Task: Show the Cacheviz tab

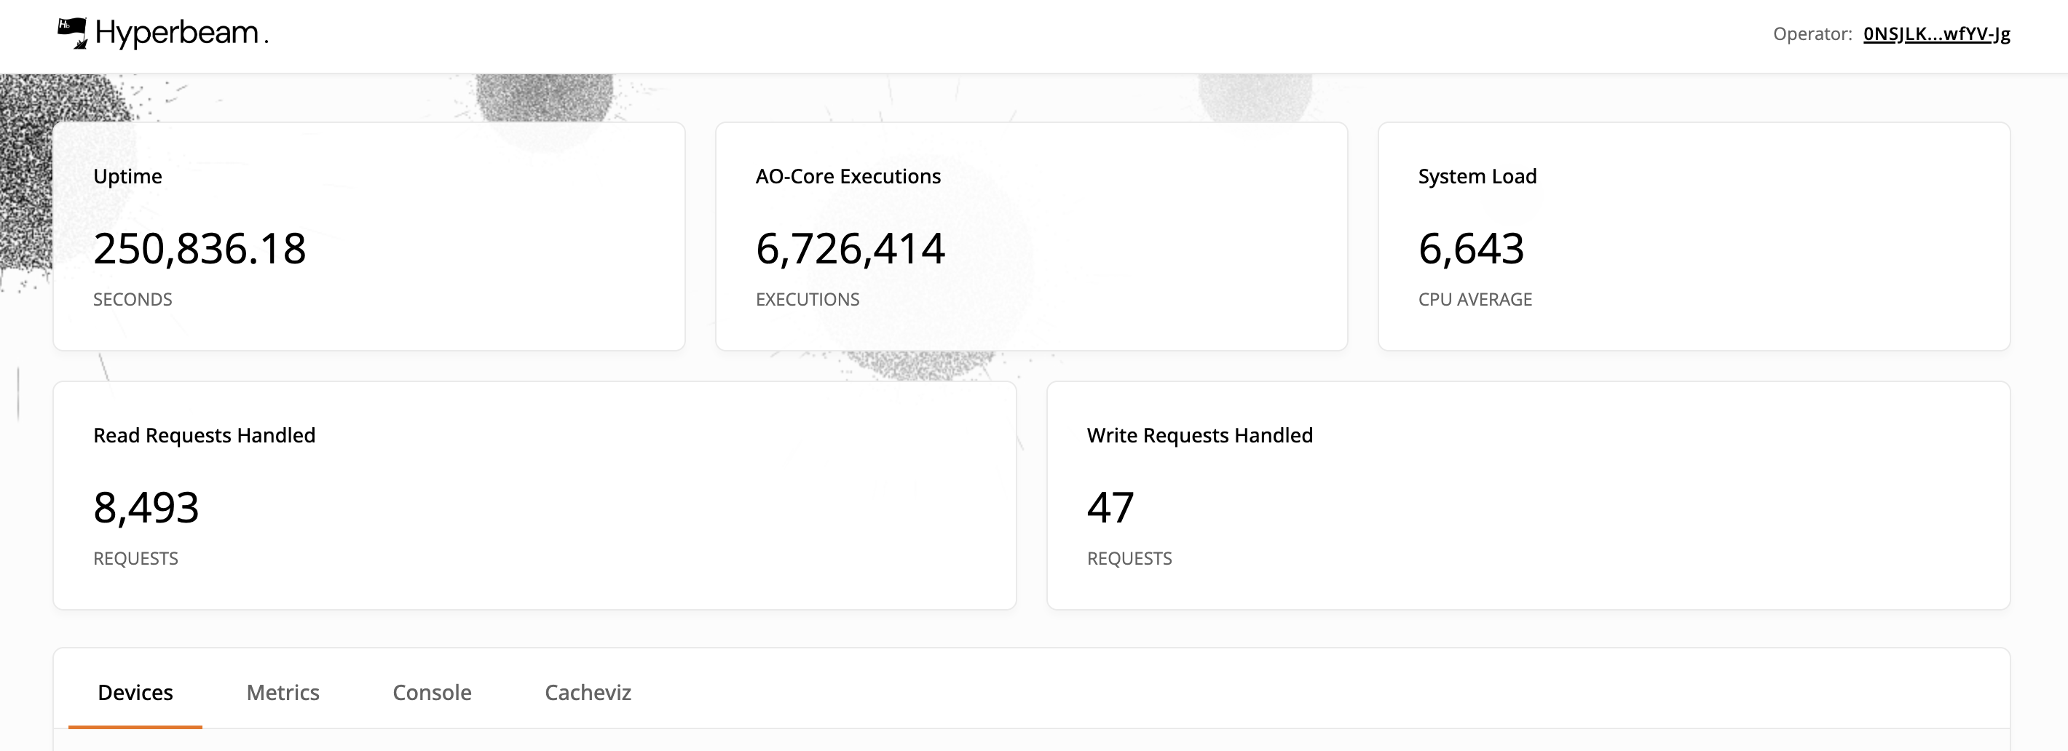Action: pos(588,691)
